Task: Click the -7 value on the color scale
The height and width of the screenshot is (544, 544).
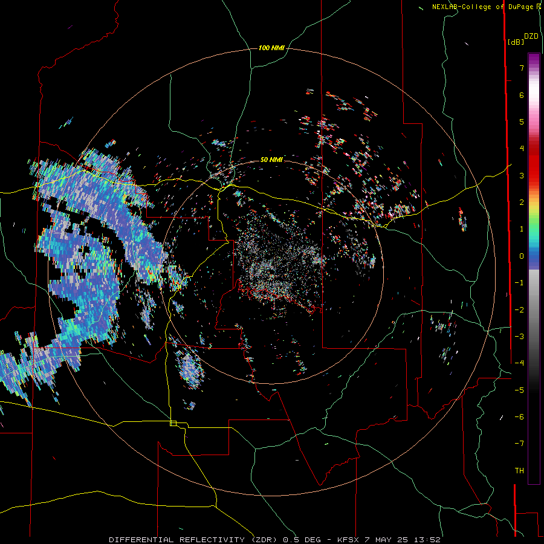Action: pyautogui.click(x=519, y=444)
